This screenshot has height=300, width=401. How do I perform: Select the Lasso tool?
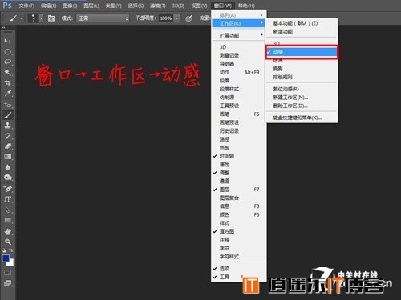(8, 62)
